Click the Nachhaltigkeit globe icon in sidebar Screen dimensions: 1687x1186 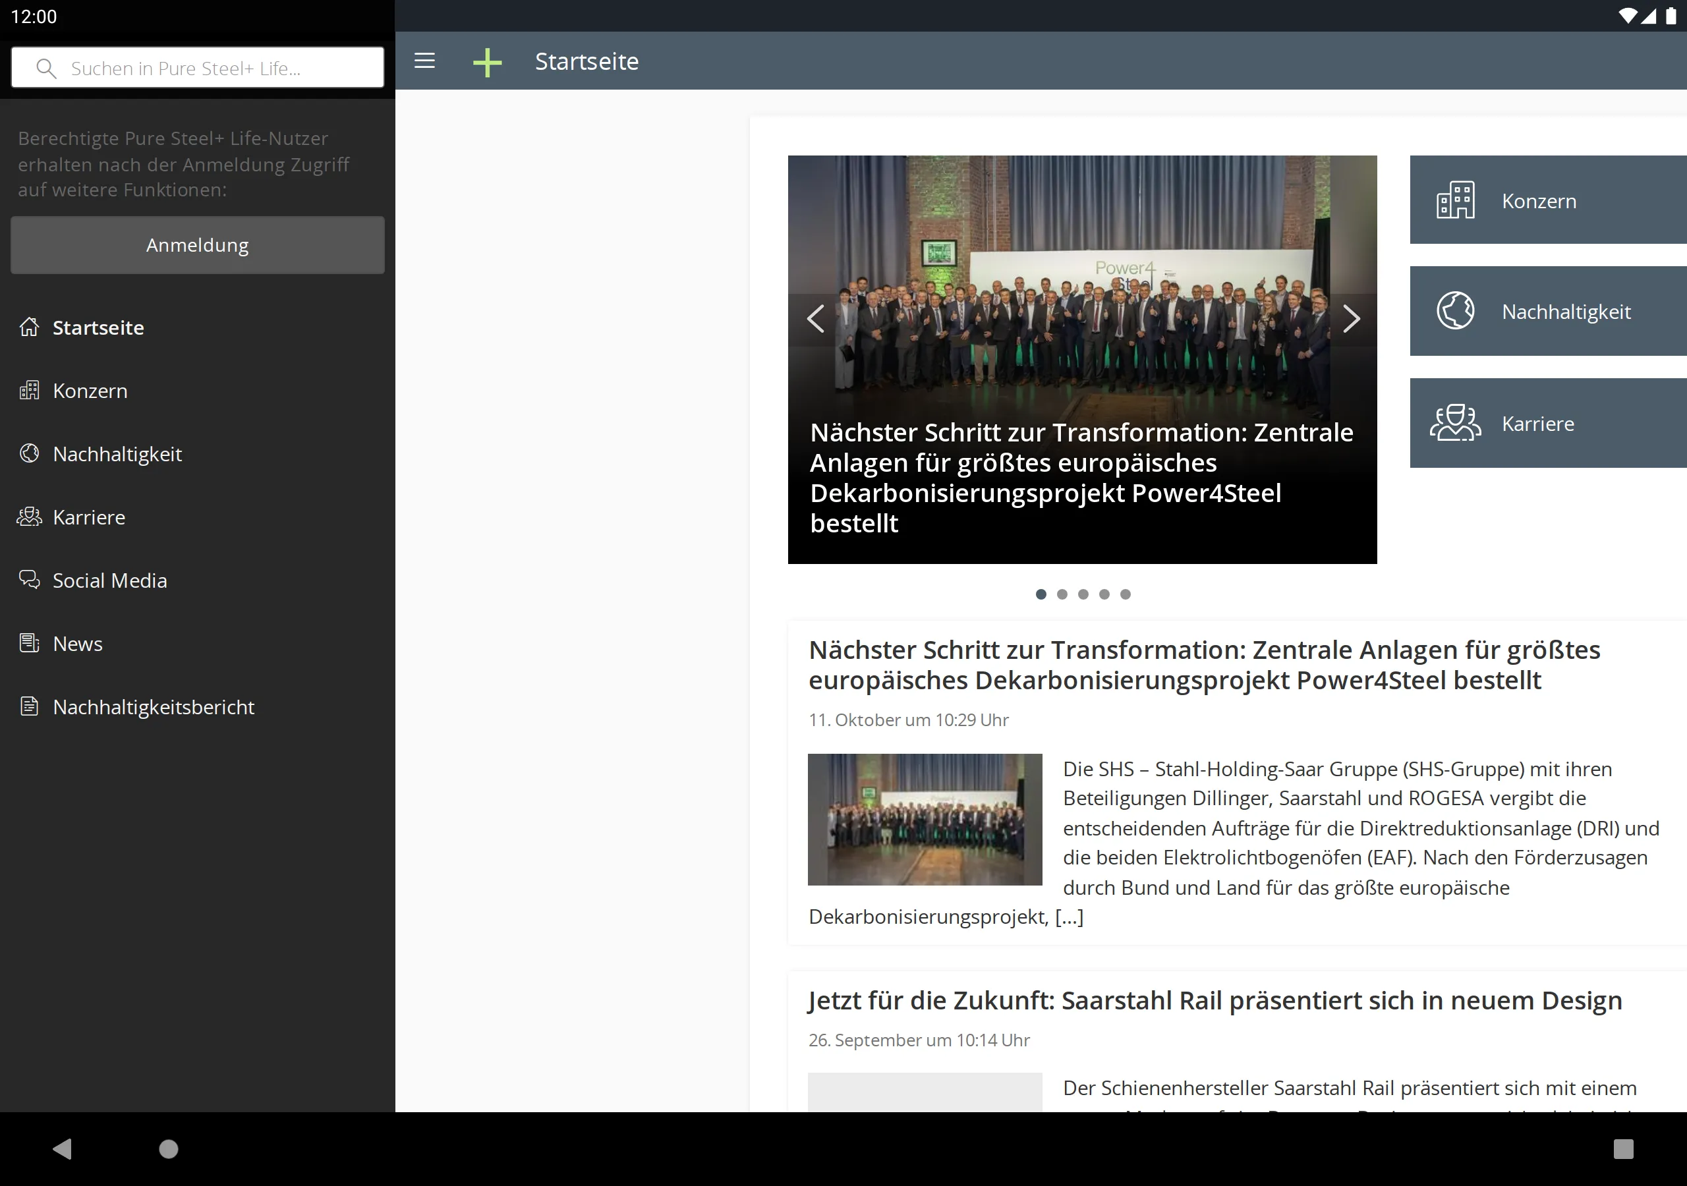tap(30, 453)
